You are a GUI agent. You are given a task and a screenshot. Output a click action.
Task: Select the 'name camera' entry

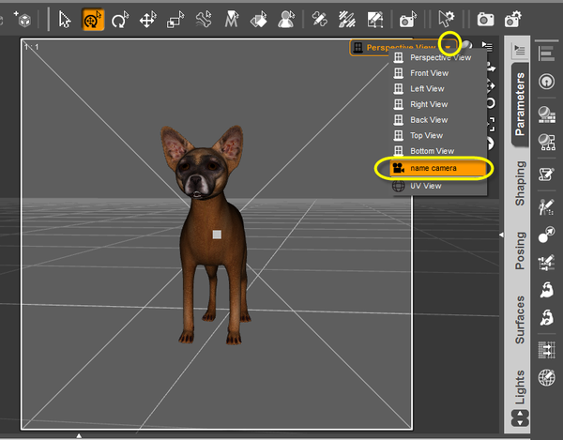[438, 168]
